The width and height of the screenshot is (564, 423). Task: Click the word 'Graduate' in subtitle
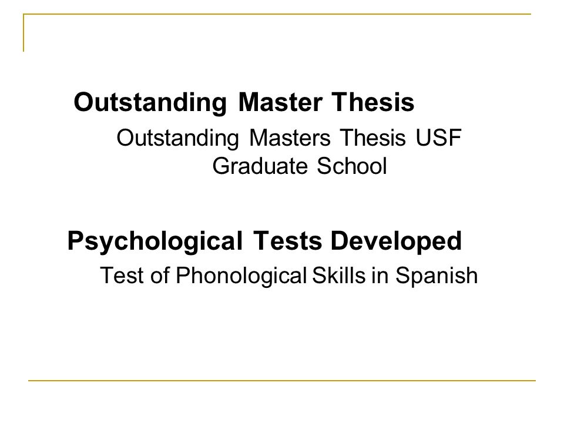[260, 166]
